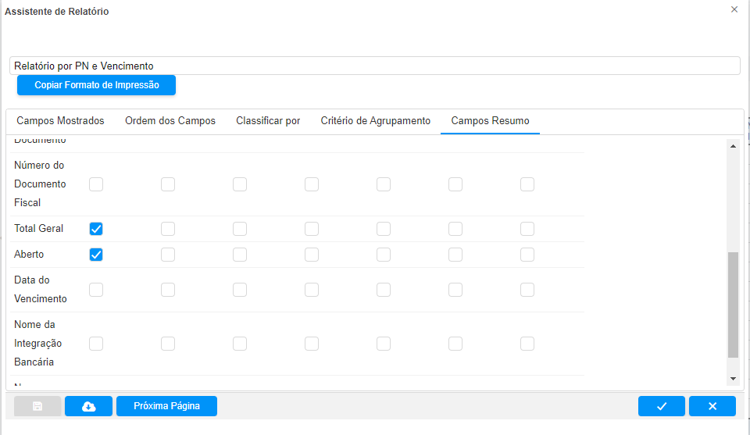The image size is (750, 435).
Task: Select the Classificar por tab
Action: [x=268, y=121]
